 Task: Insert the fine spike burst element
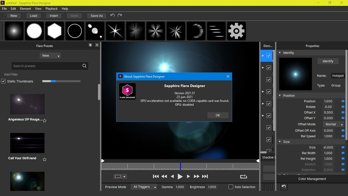(135, 31)
